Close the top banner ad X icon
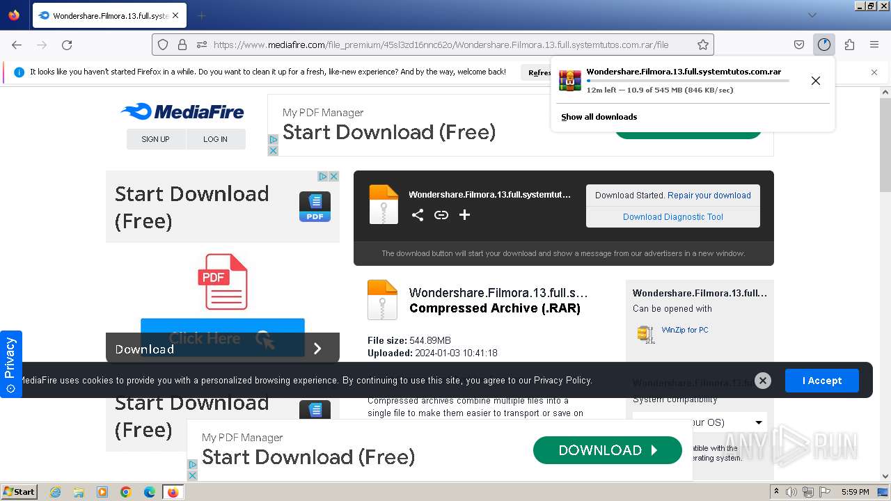 tap(273, 150)
